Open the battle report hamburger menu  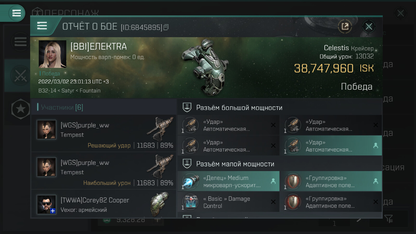(x=42, y=26)
